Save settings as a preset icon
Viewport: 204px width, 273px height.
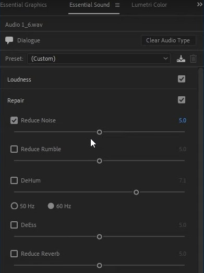pos(181,59)
